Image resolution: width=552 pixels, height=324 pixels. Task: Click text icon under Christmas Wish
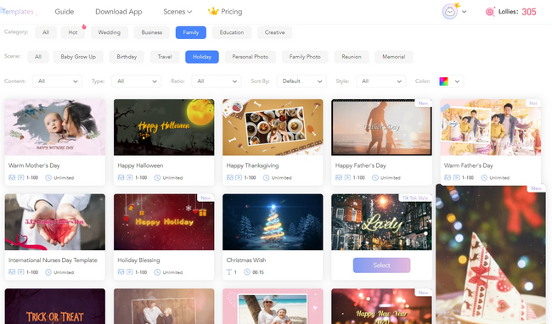coord(229,272)
